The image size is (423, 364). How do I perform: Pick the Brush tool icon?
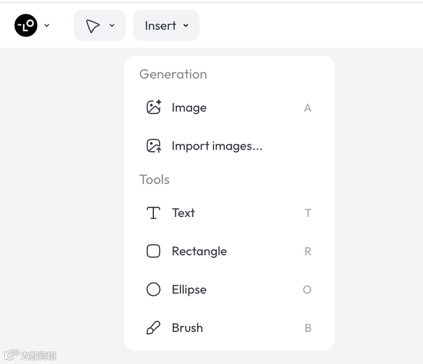pos(153,328)
